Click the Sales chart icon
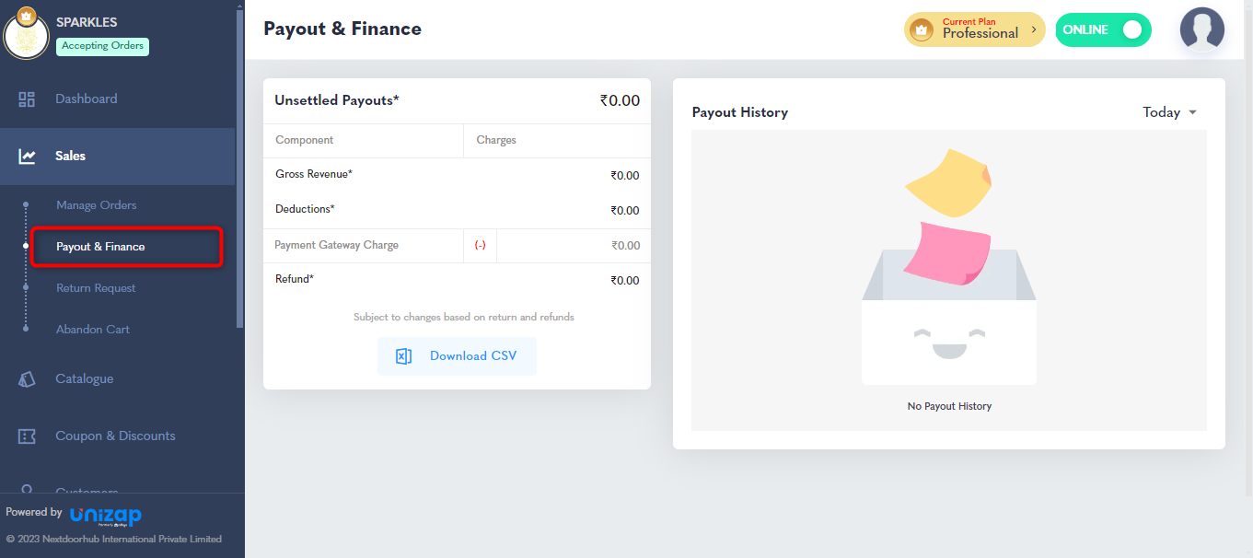Viewport: 1253px width, 558px height. [x=27, y=157]
